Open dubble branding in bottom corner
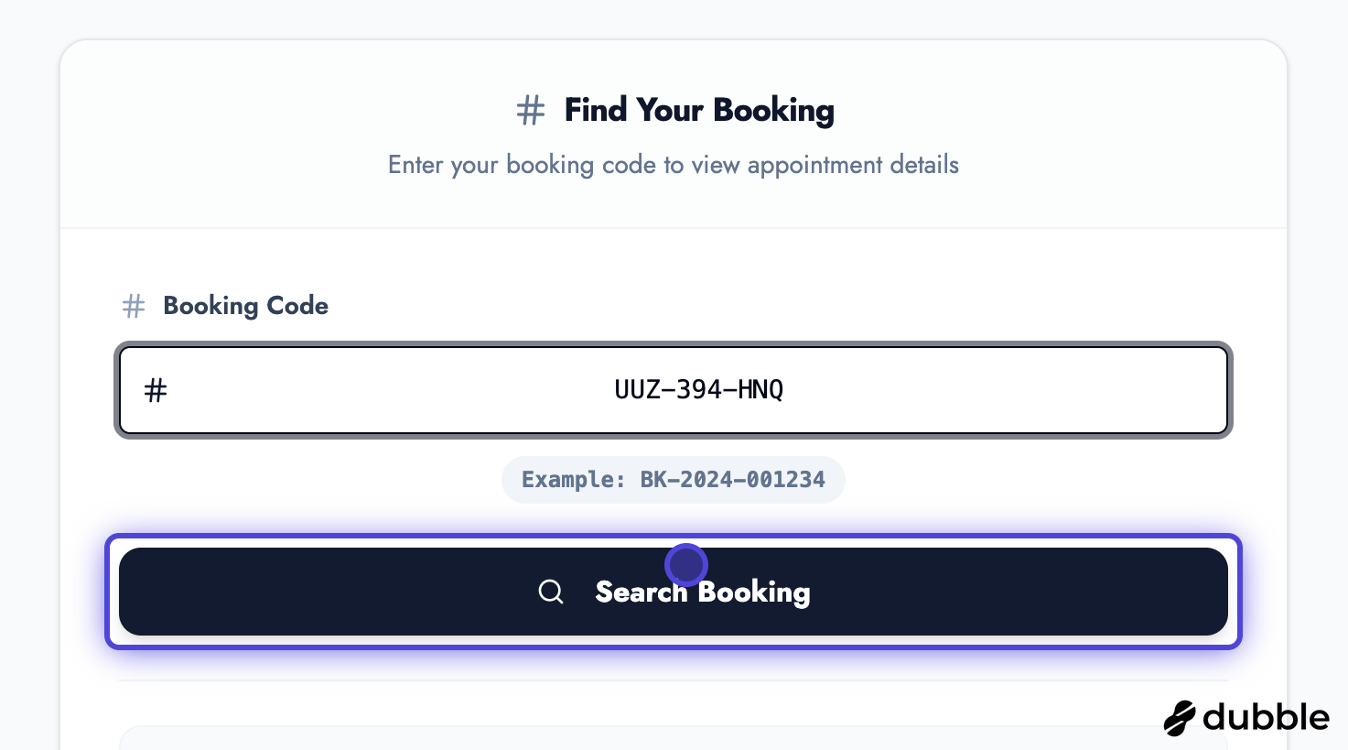 pos(1246,718)
